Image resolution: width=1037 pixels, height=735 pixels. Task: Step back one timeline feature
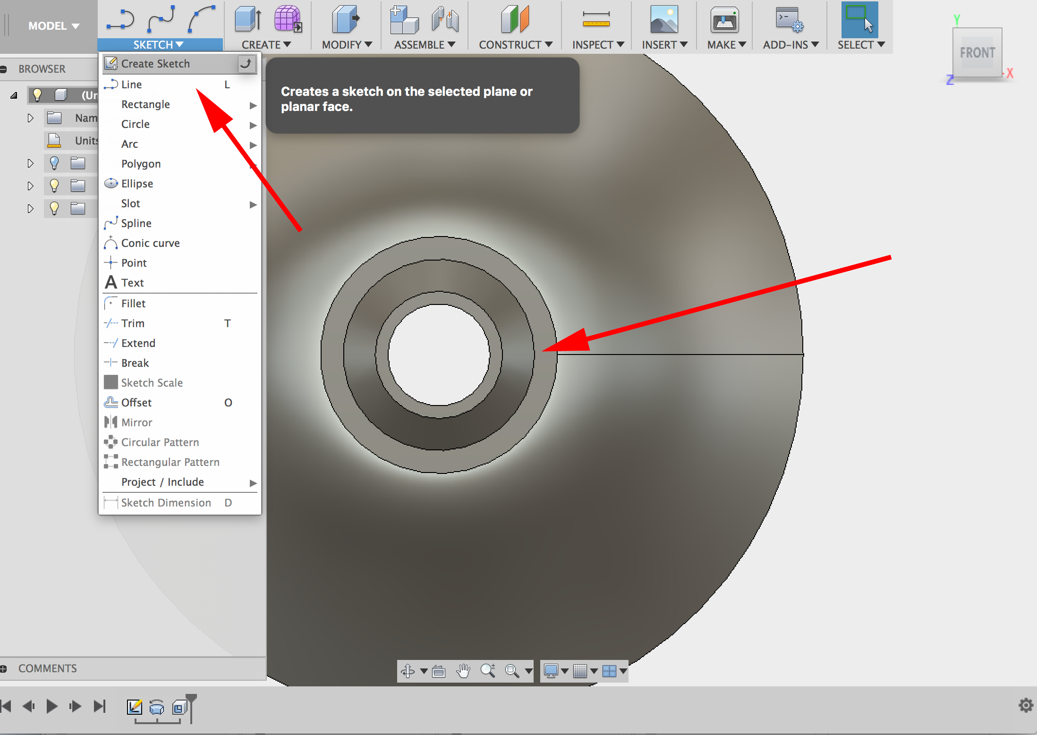click(29, 707)
